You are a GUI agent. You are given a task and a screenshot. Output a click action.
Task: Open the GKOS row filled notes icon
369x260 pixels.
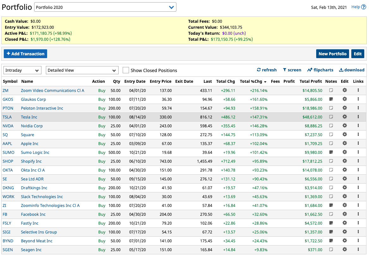[x=331, y=99]
